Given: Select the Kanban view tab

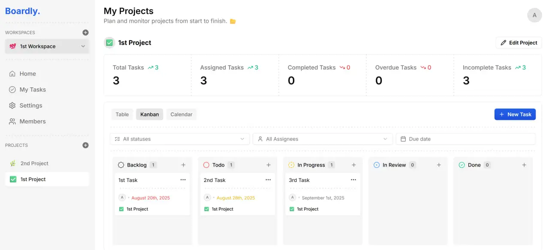Looking at the screenshot, I should click(149, 114).
